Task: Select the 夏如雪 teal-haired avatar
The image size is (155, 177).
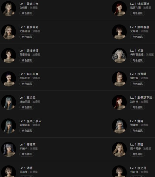Action: pos(9,102)
